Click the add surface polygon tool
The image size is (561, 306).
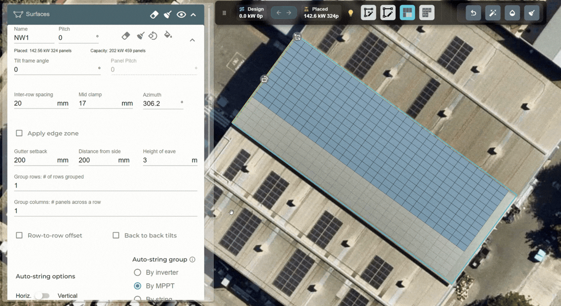[368, 13]
